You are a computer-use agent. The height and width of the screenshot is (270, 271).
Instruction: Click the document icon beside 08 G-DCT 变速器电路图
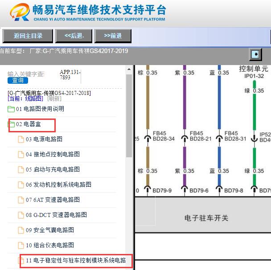click(x=21, y=215)
